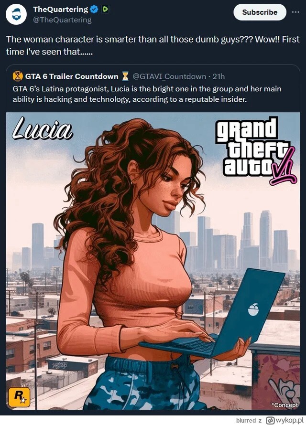This screenshot has width=306, height=425.
Task: Click the main tweet text about the woman character
Action: point(153,45)
